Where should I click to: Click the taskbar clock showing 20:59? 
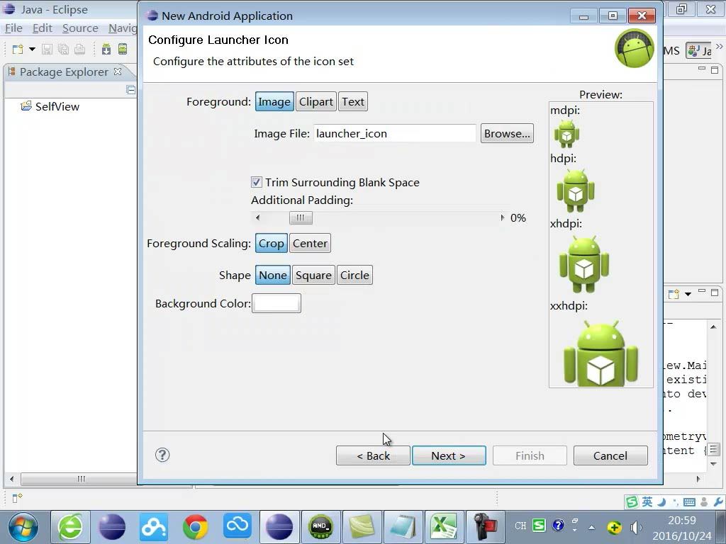point(681,521)
